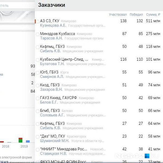This screenshot has width=163, height=163.
Task: Select the "Дез" МО, ГКУ checkbox
Action: coord(37,137)
